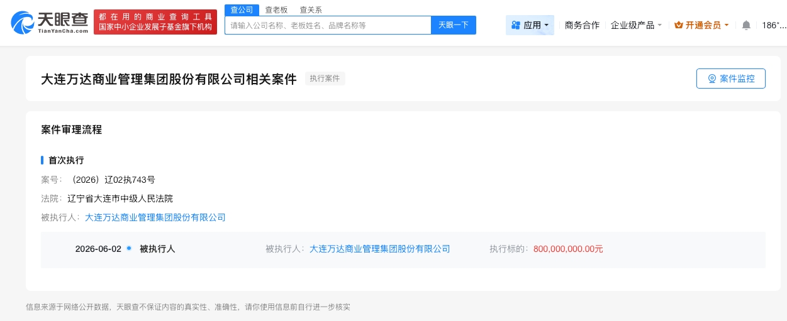Click the red promotional banner 都在用的商业查询工具
The image size is (787, 321).
(155, 22)
